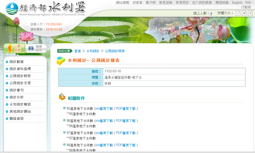Screen dimensions: 255x153
Task: Click the 中 medium font size button
Action: (244, 13)
